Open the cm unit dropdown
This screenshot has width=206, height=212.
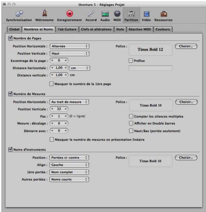tap(80, 68)
